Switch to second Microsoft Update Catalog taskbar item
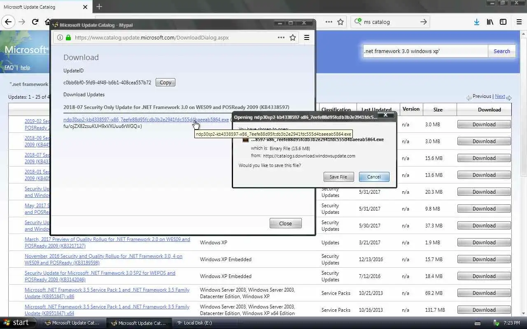The width and height of the screenshot is (527, 329). (139, 323)
